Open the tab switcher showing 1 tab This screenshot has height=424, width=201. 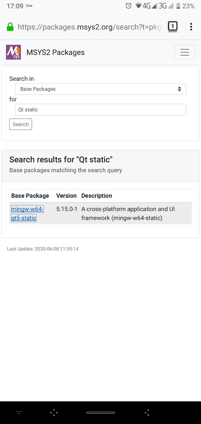[x=172, y=26]
